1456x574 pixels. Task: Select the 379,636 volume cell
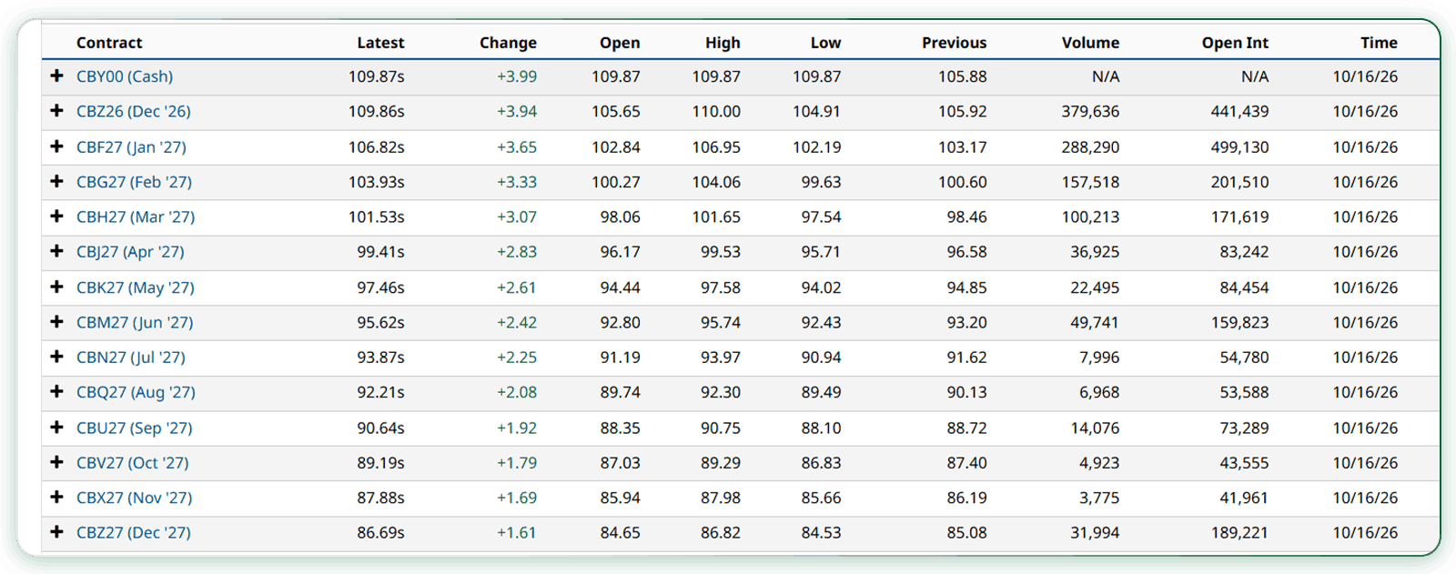point(1090,112)
